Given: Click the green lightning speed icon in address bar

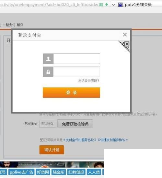Looking at the screenshot, I should point(107,5).
